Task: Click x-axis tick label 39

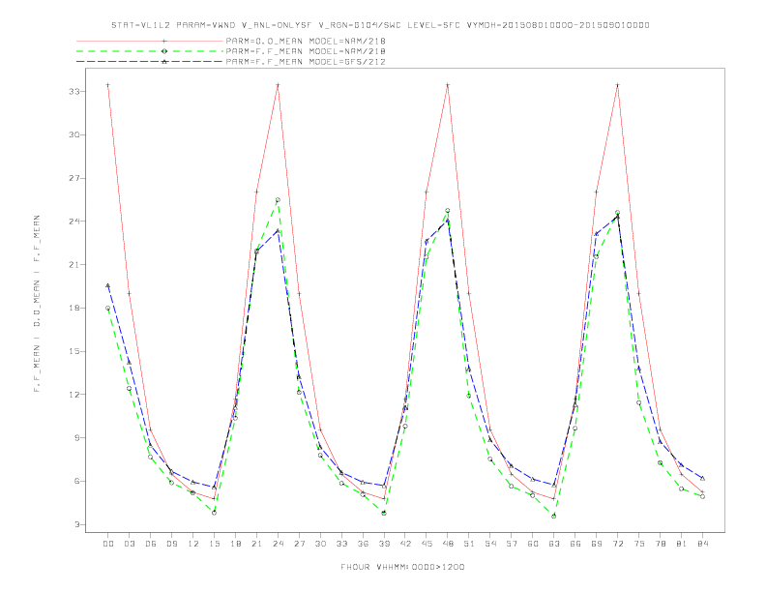Action: (384, 544)
